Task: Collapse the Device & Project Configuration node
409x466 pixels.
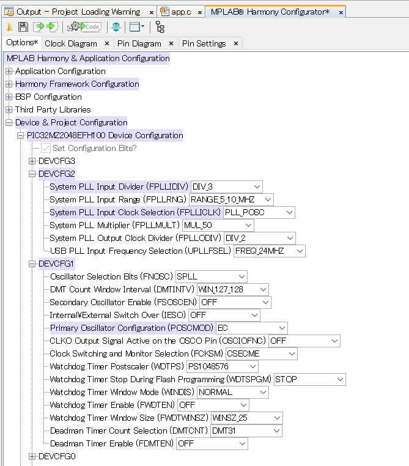Action: (x=9, y=122)
